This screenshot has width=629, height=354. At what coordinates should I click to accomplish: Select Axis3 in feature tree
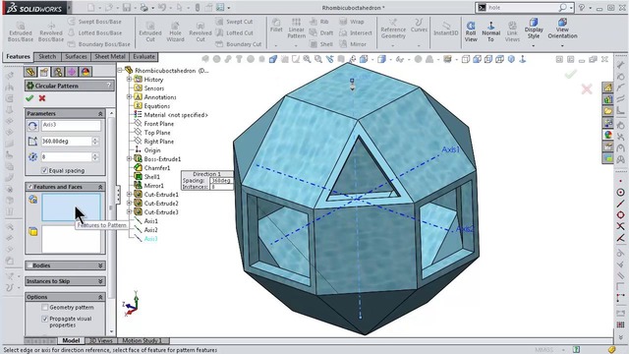tap(150, 239)
